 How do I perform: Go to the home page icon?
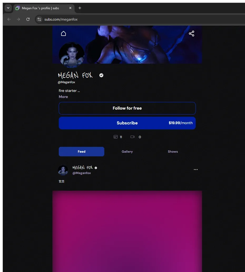pyautogui.click(x=63, y=34)
